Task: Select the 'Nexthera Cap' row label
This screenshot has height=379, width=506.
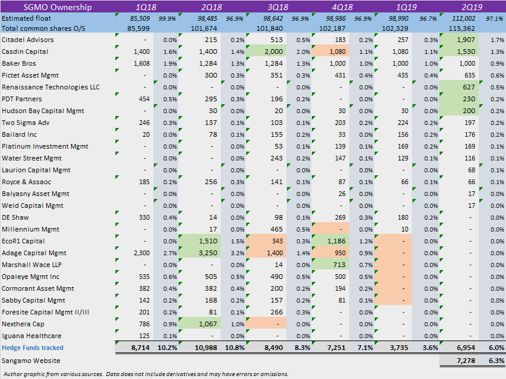Action: coord(23,324)
